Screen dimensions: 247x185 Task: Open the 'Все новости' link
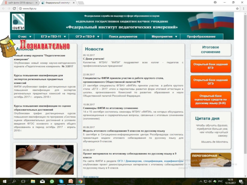[91, 177]
